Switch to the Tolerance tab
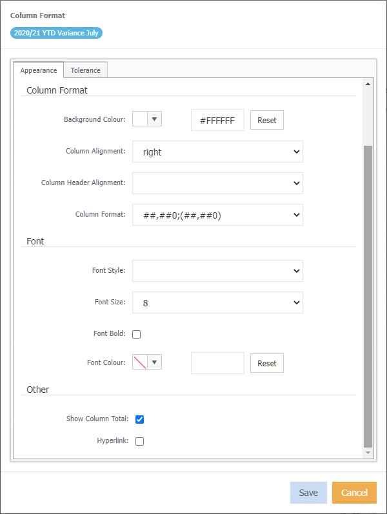This screenshot has height=514, width=387. 85,70
